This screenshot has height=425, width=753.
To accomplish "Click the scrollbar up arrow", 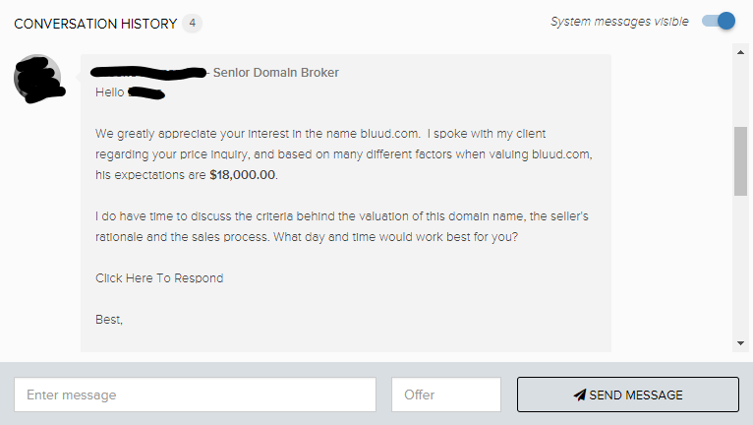I will click(740, 52).
